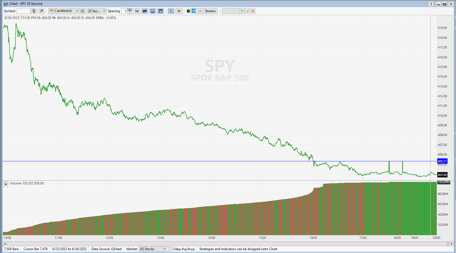This screenshot has height=253, width=456.
Task: Click the link chart icon beside Symbol
Action: (41, 11)
